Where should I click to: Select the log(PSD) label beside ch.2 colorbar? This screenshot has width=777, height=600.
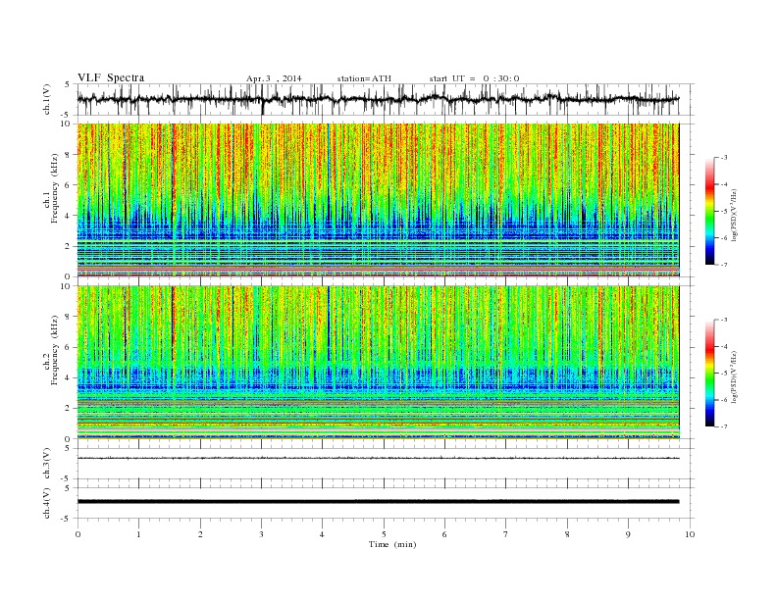click(x=734, y=375)
